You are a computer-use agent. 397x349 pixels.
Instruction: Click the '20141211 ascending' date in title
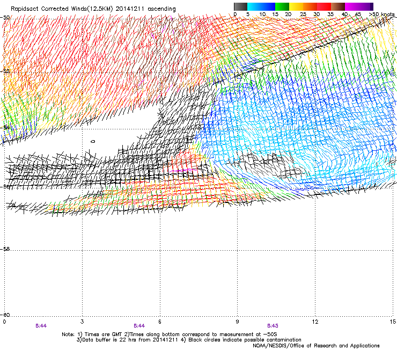tap(146, 9)
